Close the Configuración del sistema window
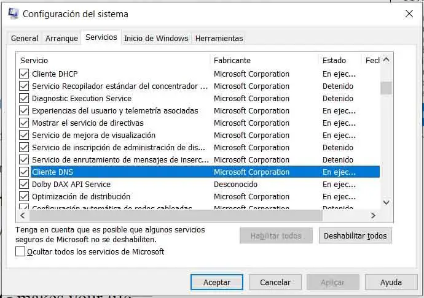Screen dimensions: 424x298 [409, 13]
